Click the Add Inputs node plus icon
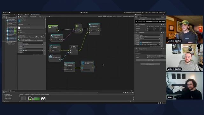This screenshot has height=115, width=204. tap(71, 47)
